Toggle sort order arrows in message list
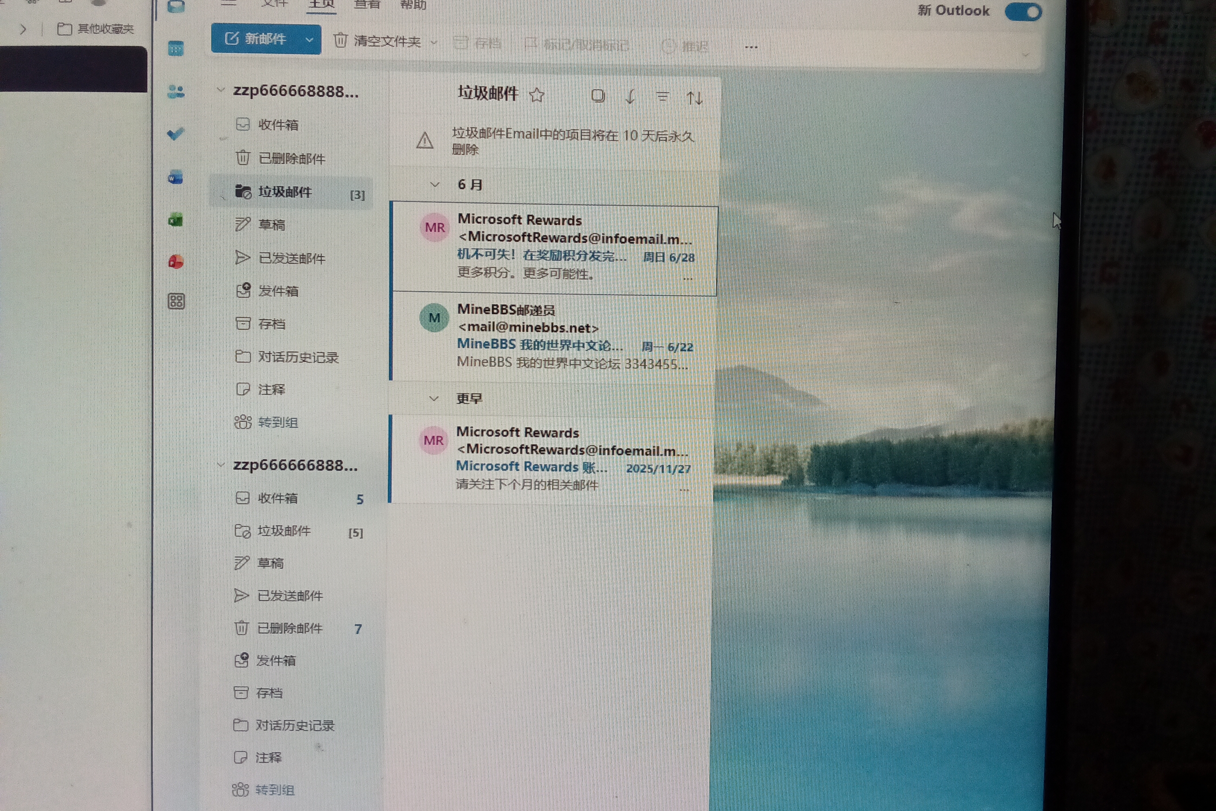The image size is (1216, 811). [x=694, y=98]
